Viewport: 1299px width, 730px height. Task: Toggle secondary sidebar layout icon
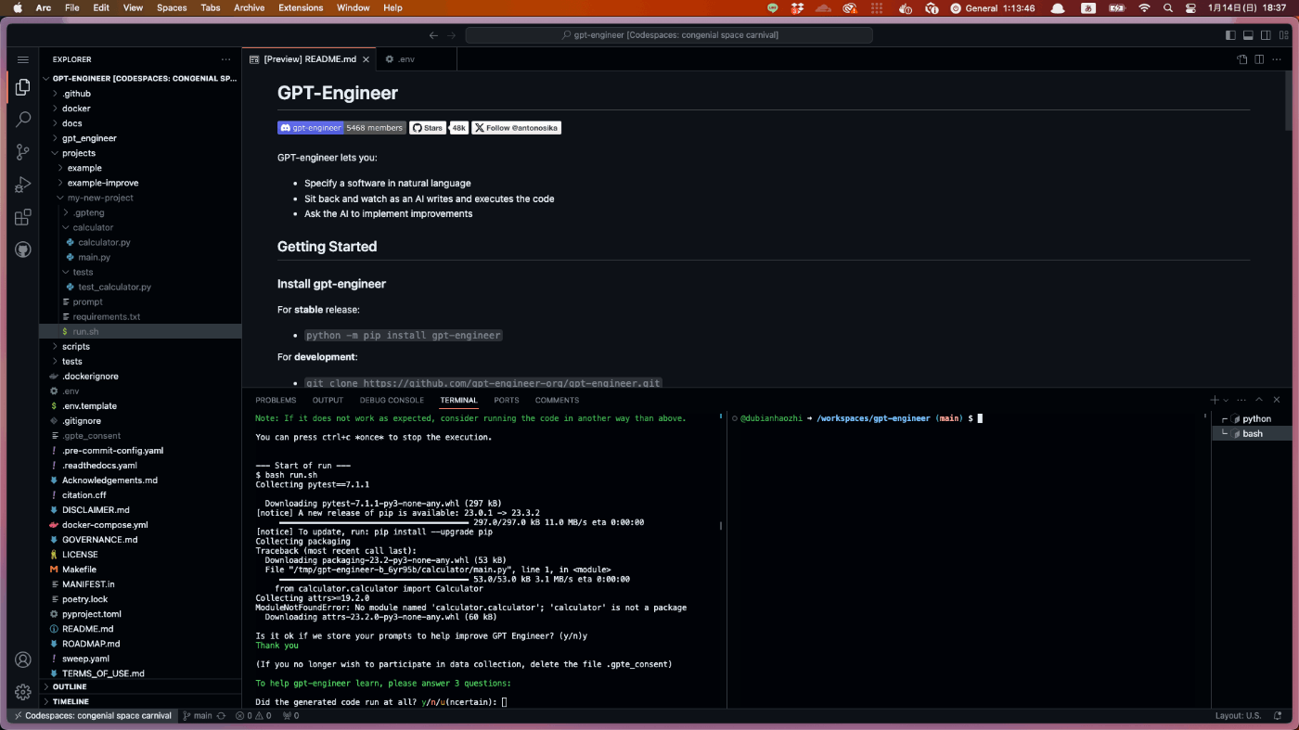click(1266, 35)
